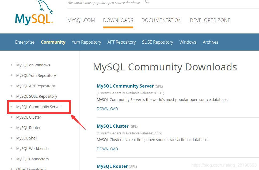The image size is (259, 170).
Task: Go to the DEVELOPER ZONE tab
Action: tap(210, 20)
